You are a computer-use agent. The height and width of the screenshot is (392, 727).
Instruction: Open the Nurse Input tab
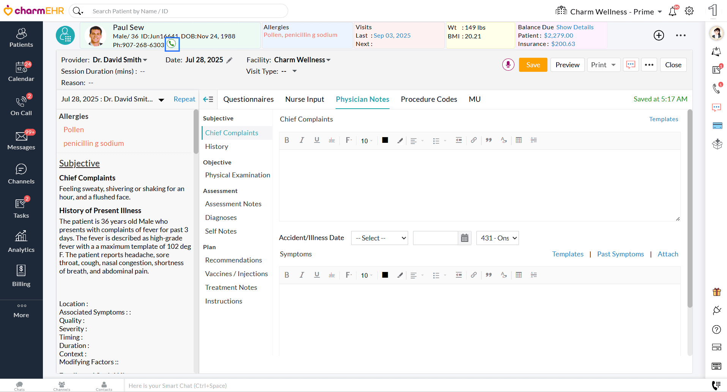[x=304, y=100]
